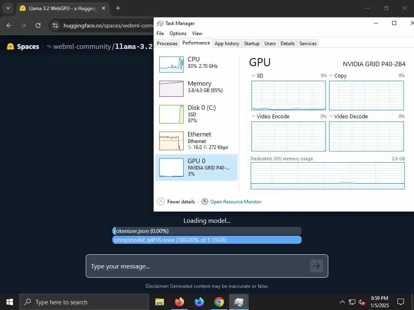The width and height of the screenshot is (414, 310).
Task: Click the Task Manager title bar icon
Action: [x=160, y=23]
